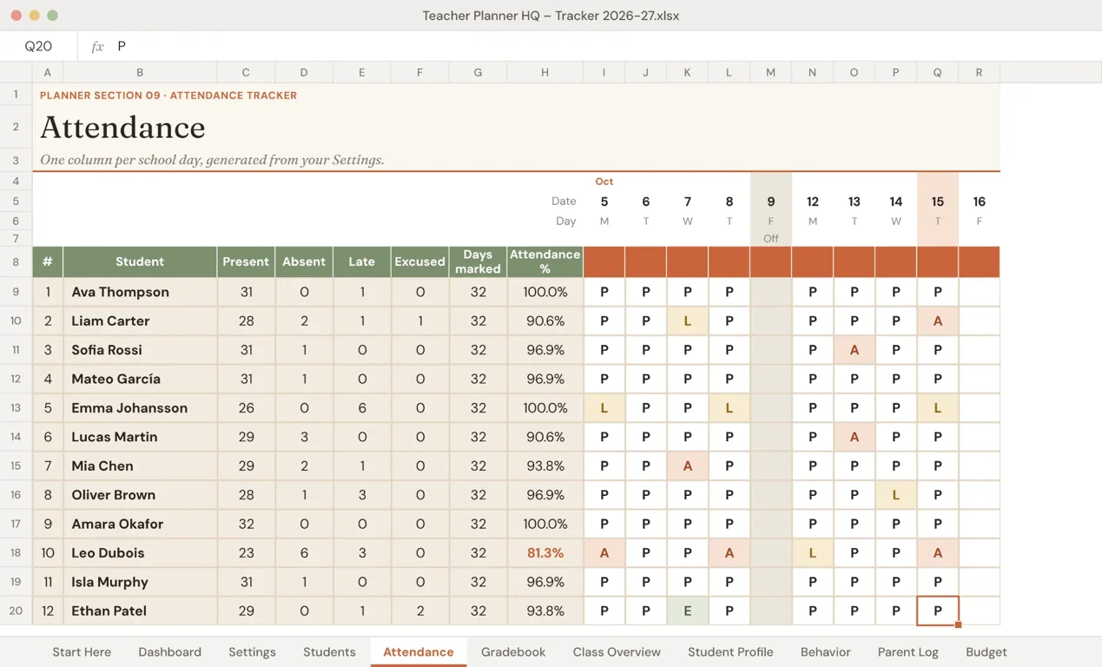Click Amara Okafor's present count 32
The height and width of the screenshot is (667, 1102).
[246, 524]
